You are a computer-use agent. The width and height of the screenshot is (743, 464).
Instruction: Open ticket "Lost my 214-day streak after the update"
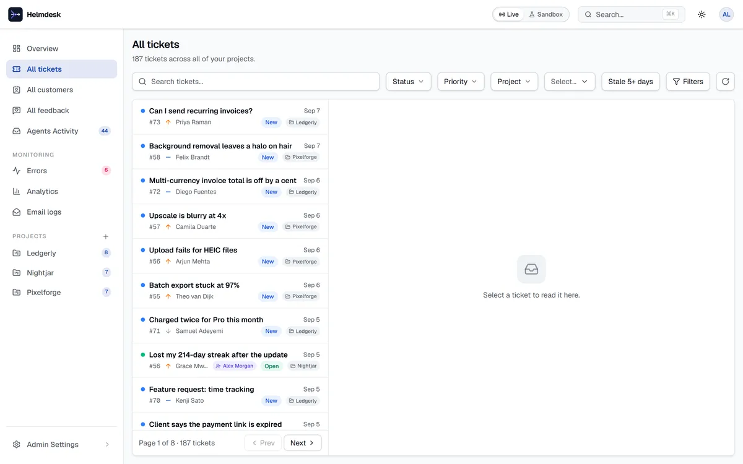(x=230, y=360)
